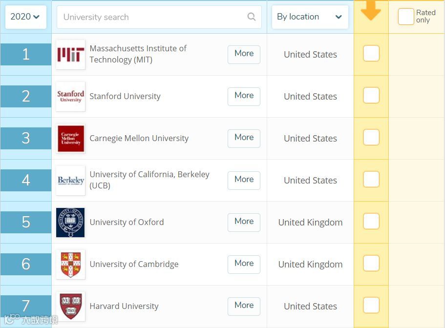Click the MIT logo icon

point(70,55)
